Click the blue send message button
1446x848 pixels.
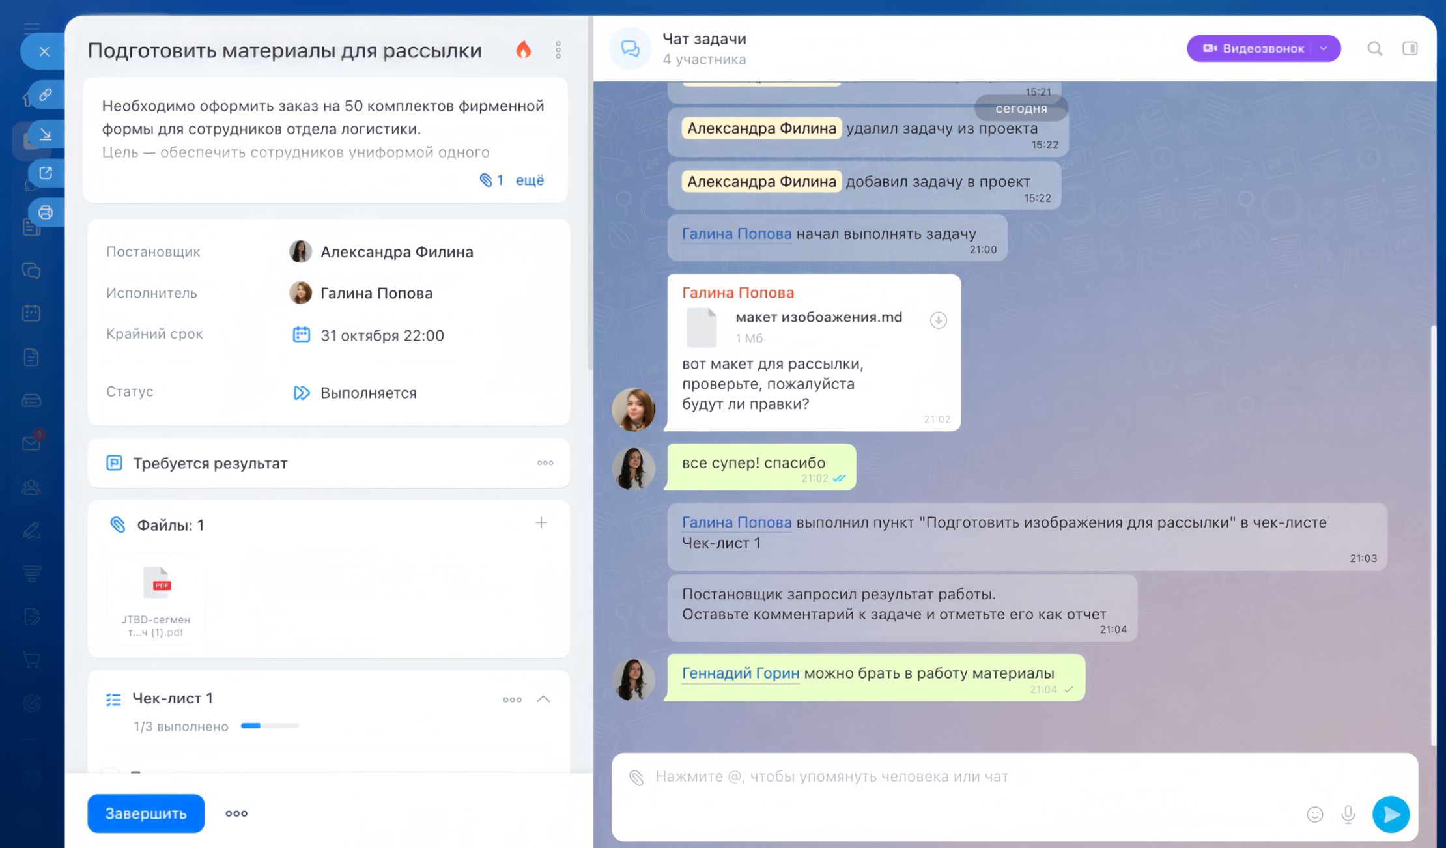click(x=1391, y=814)
